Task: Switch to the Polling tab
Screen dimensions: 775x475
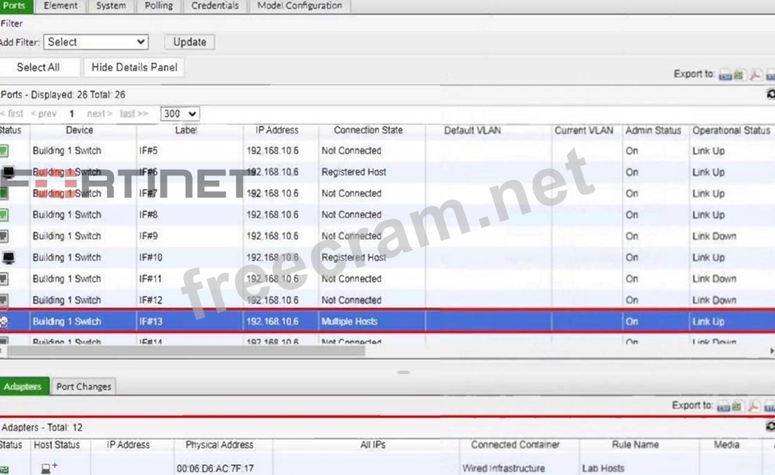Action: pyautogui.click(x=159, y=6)
